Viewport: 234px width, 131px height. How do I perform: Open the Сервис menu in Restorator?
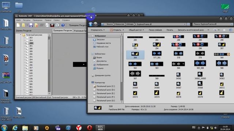click(x=57, y=20)
